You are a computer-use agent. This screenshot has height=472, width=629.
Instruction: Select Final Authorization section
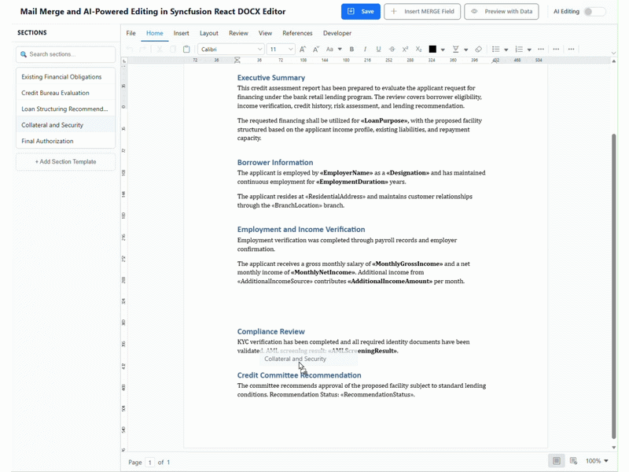click(66, 141)
